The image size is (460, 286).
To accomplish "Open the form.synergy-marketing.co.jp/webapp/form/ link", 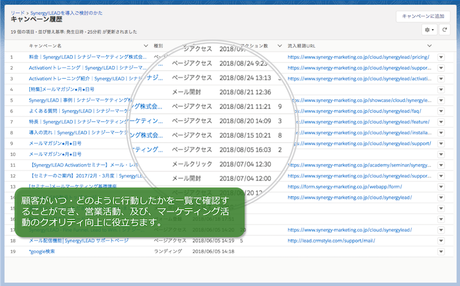I will pyautogui.click(x=344, y=187).
